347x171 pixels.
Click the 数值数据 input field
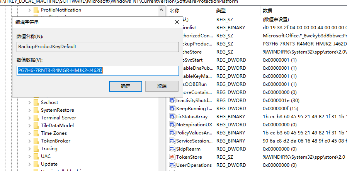(98, 71)
